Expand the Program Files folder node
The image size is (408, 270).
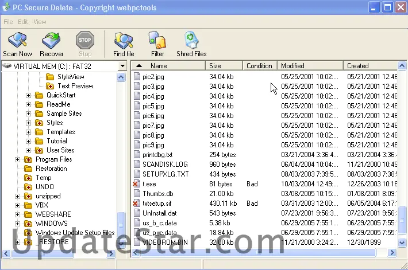(x=18, y=159)
